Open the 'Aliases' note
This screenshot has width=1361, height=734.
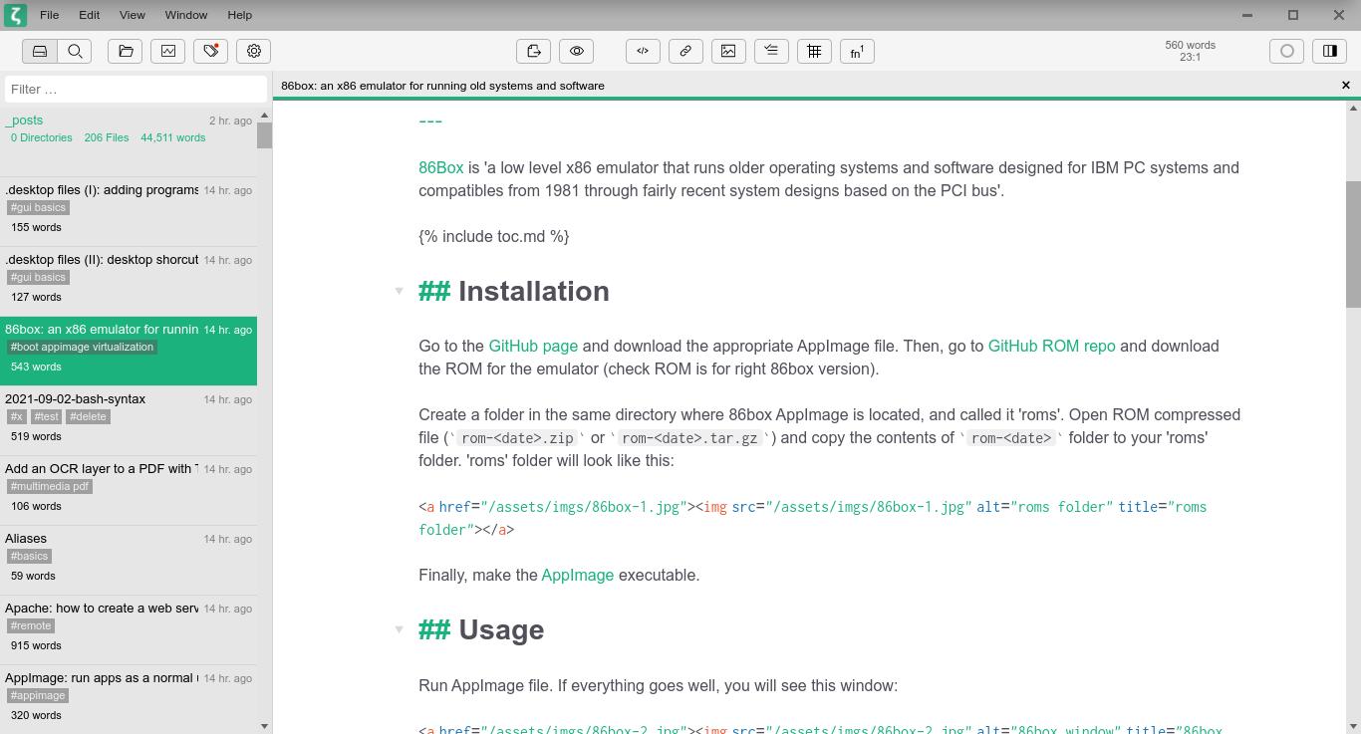(x=129, y=560)
